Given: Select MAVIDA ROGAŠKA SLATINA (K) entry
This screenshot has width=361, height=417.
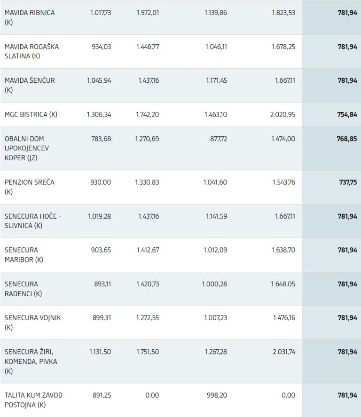Looking at the screenshot, I should click(x=31, y=51).
